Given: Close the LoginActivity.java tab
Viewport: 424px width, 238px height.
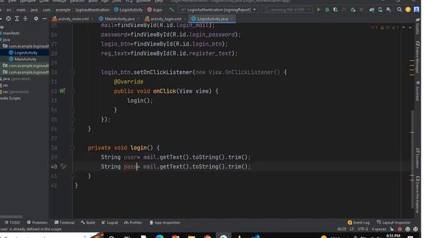Looking at the screenshot, I should pos(232,19).
